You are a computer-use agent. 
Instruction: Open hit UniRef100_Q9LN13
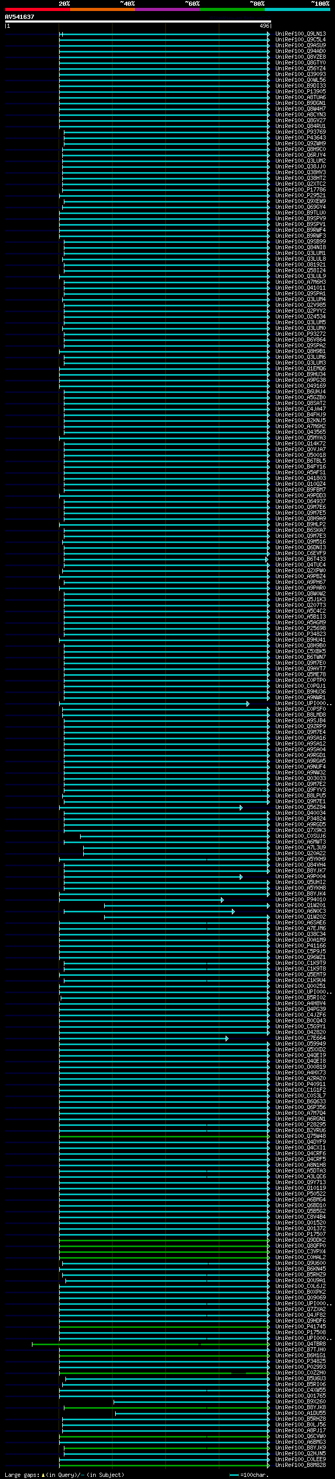coord(300,34)
